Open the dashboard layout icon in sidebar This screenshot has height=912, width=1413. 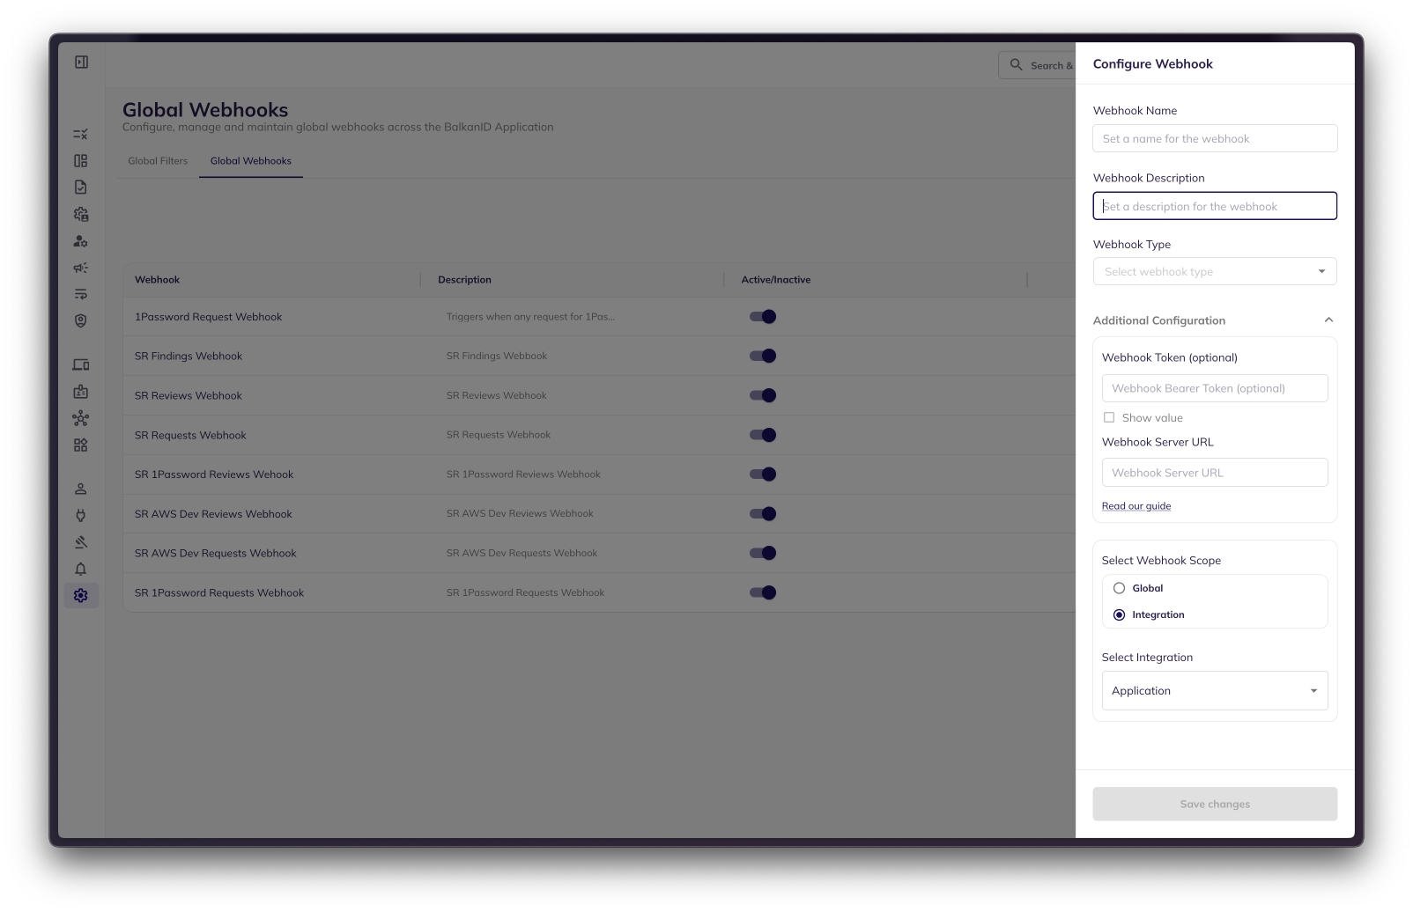81,161
